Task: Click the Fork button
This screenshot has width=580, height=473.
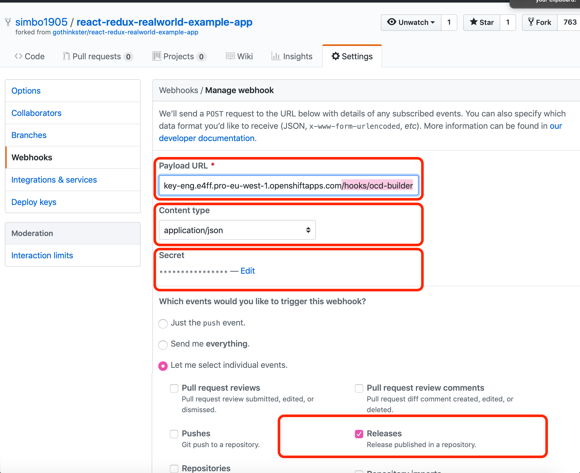Action: point(540,22)
